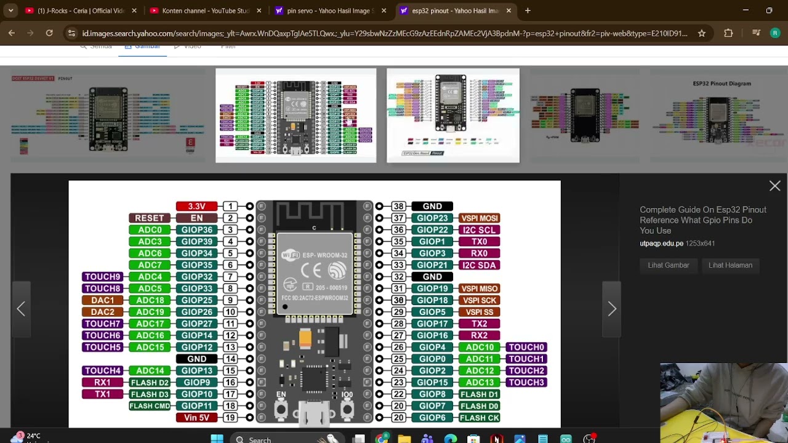Close the J-Rocks - Ceria tab
This screenshot has width=788, height=443.
[x=134, y=10]
